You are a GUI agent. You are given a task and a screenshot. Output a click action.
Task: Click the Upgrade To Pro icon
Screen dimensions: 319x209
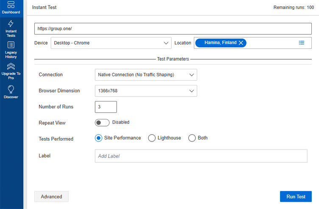11,66
